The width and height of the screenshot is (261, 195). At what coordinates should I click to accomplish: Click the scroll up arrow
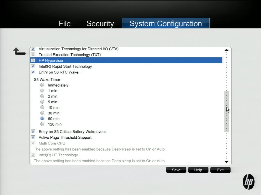tap(226, 50)
